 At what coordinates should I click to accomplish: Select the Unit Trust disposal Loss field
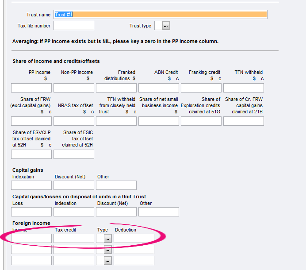tap(31, 212)
